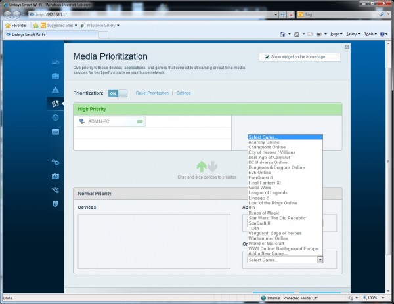The image size is (394, 304).
Task: Toggle Prioritization ON switch
Action: pyautogui.click(x=118, y=93)
